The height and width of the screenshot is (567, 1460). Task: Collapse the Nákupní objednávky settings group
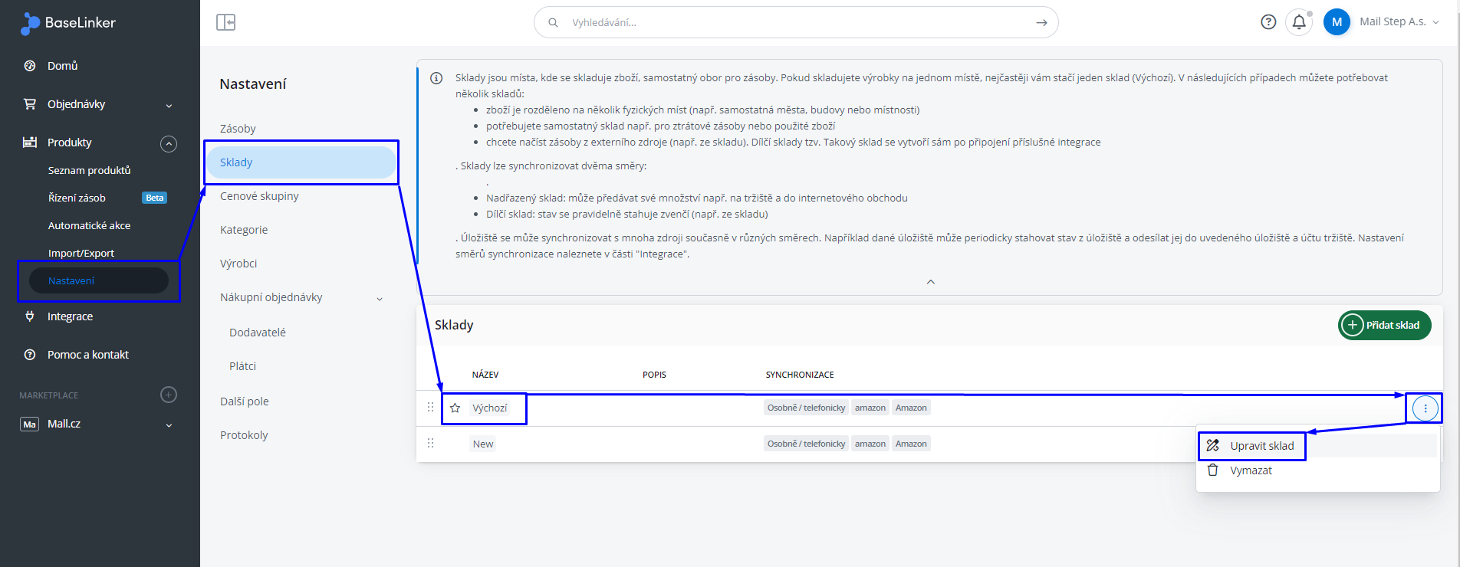pyautogui.click(x=380, y=298)
